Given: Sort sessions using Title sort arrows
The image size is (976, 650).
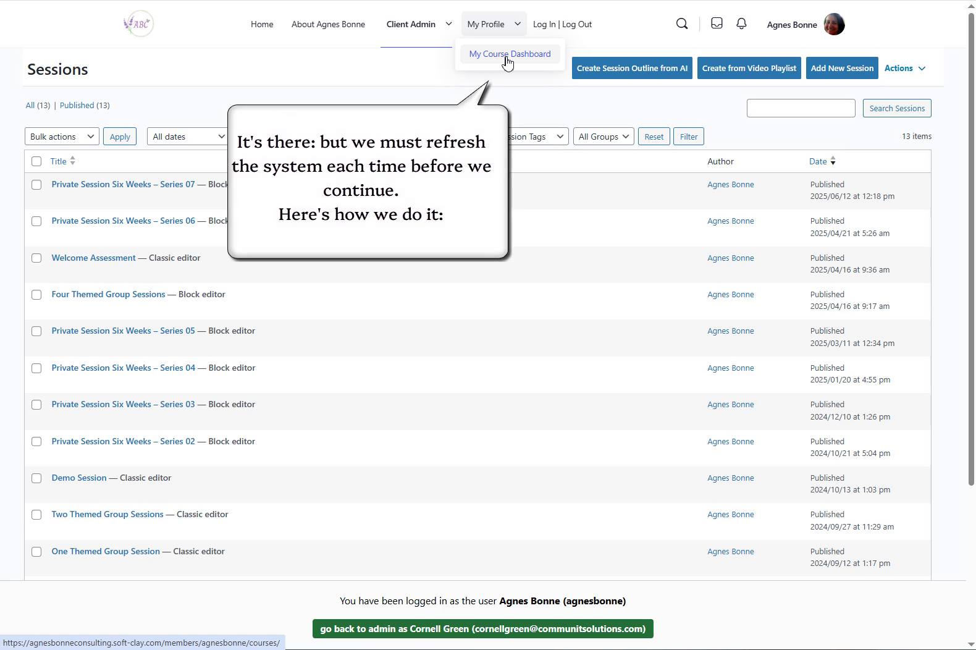Looking at the screenshot, I should (x=73, y=161).
